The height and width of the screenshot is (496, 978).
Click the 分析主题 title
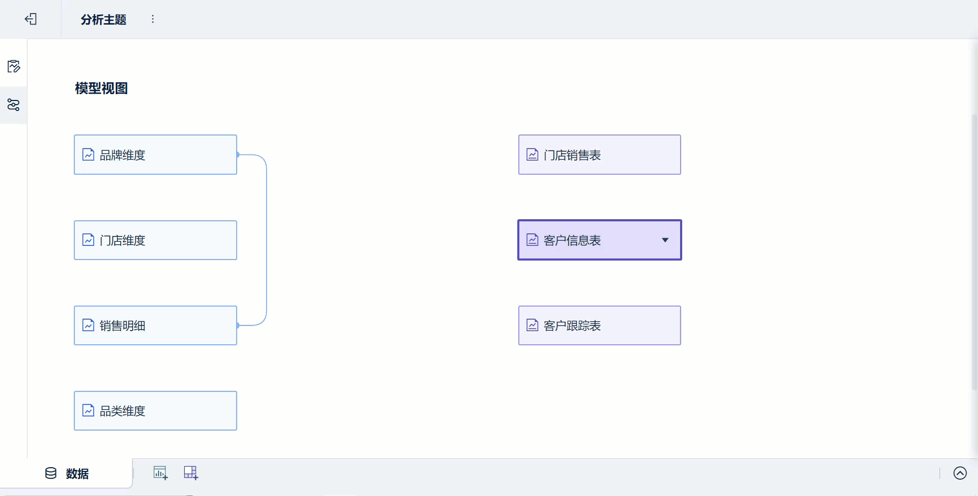tap(104, 20)
